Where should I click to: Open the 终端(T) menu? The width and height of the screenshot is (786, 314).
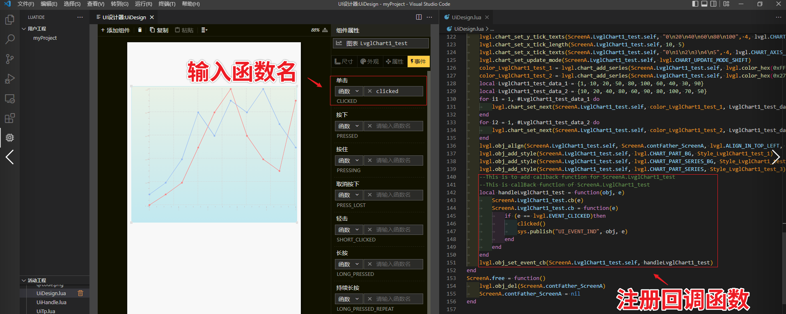[x=167, y=4]
